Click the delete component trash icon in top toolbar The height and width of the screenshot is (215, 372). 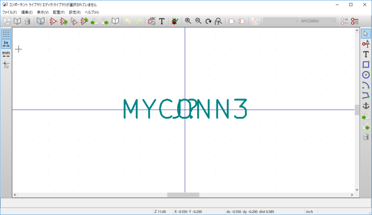pyautogui.click(x=27, y=21)
